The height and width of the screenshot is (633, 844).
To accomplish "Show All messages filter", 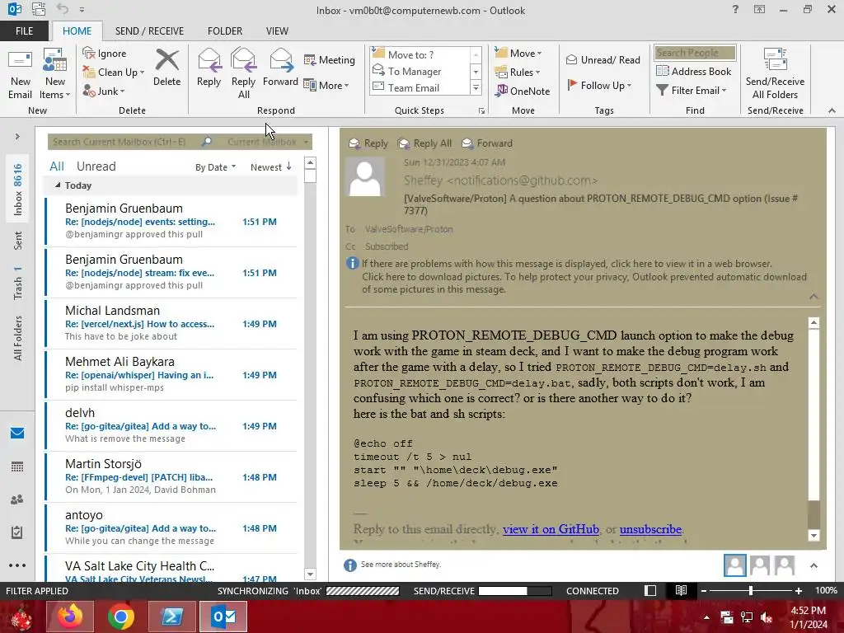I will click(57, 166).
